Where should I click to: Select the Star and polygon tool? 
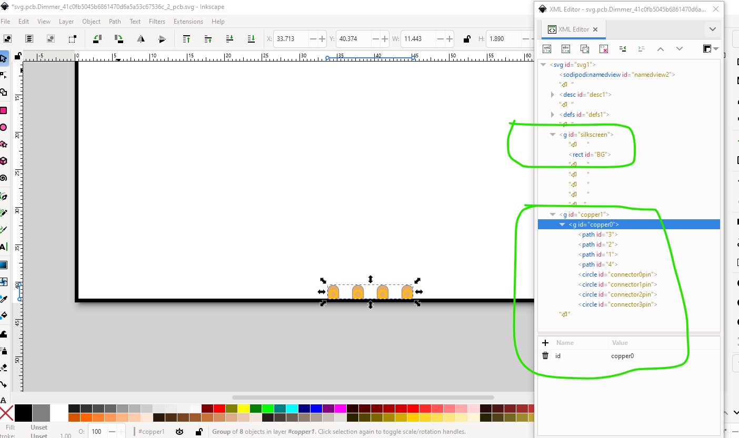click(x=4, y=144)
